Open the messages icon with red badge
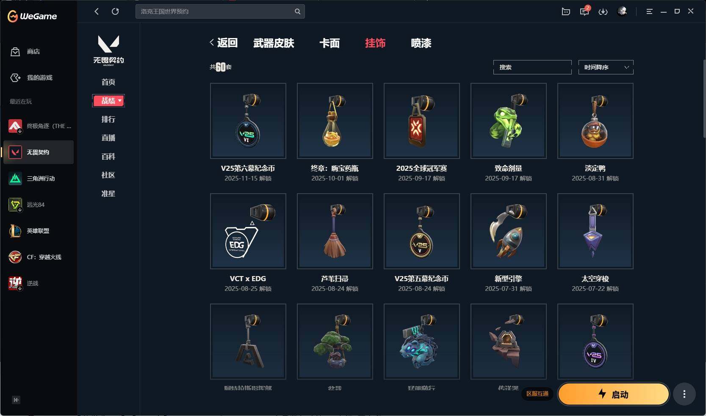This screenshot has height=416, width=706. (x=585, y=11)
